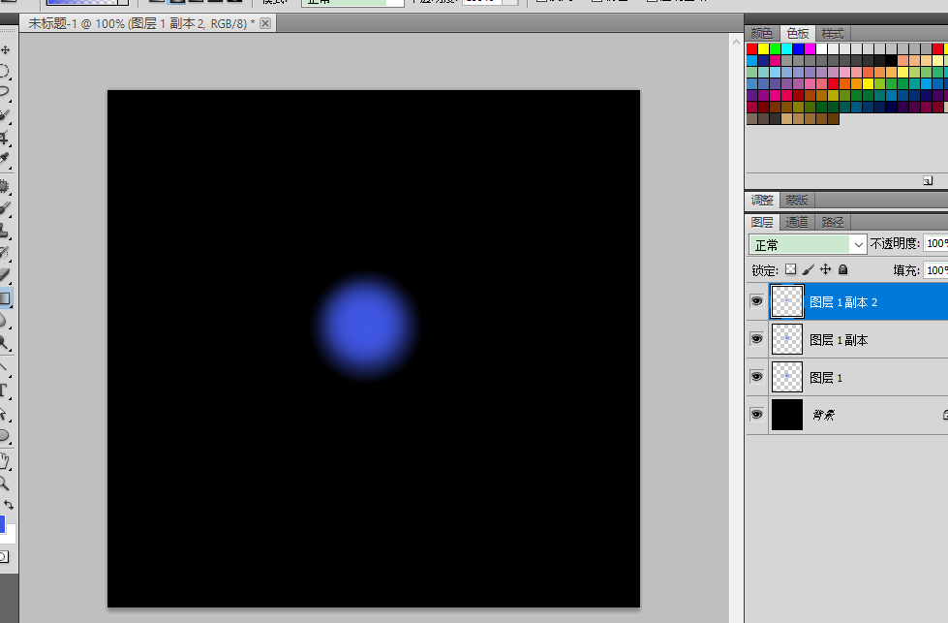Pick the green swatch in top row

775,49
